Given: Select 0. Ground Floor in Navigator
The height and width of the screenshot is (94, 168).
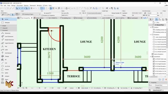Looking at the screenshot, I should 160,25.
